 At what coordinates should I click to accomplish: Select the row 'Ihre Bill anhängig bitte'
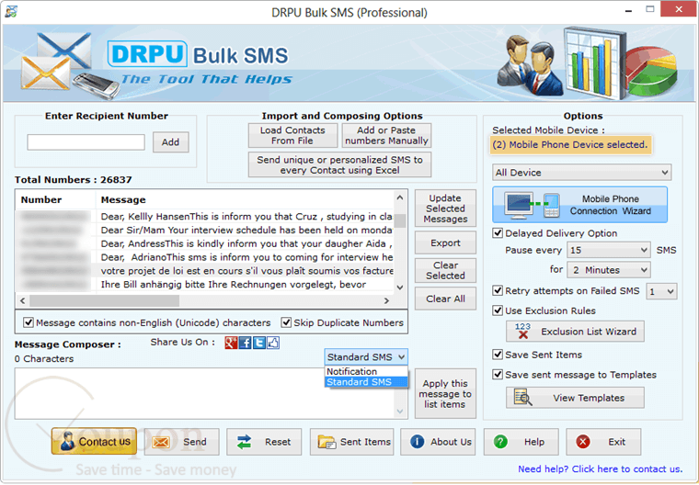click(x=205, y=284)
